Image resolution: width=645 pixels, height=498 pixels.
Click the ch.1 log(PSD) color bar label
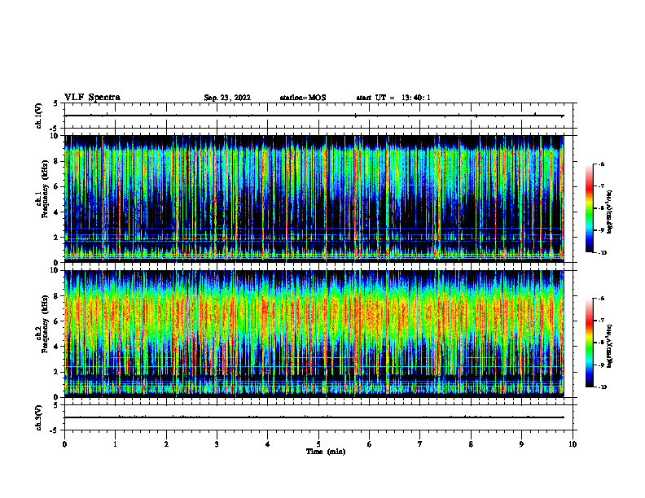pyautogui.click(x=610, y=212)
